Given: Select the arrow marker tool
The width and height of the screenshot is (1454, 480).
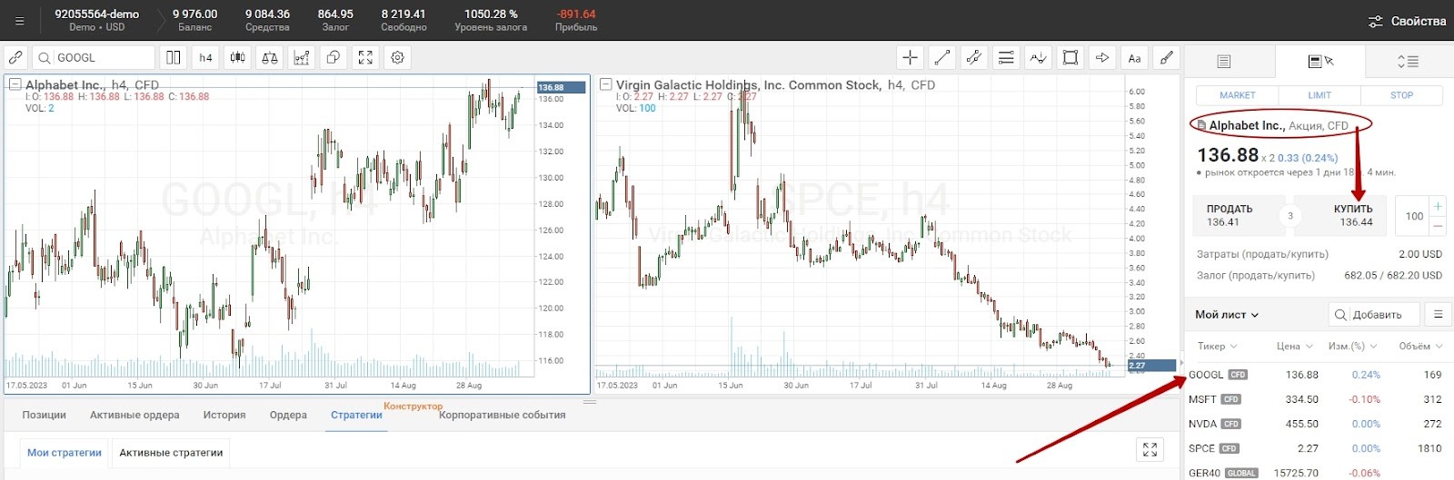Looking at the screenshot, I should [x=1102, y=57].
